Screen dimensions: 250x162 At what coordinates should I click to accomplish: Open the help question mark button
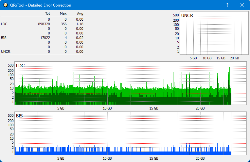pyautogui.click(x=227, y=5)
